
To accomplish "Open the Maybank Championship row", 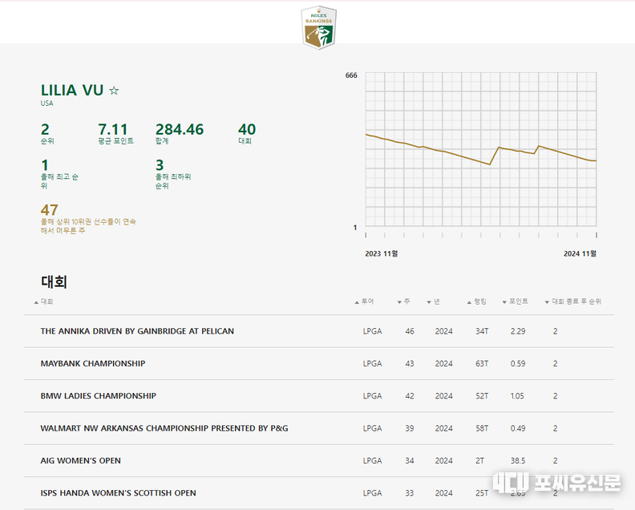I will 319,363.
